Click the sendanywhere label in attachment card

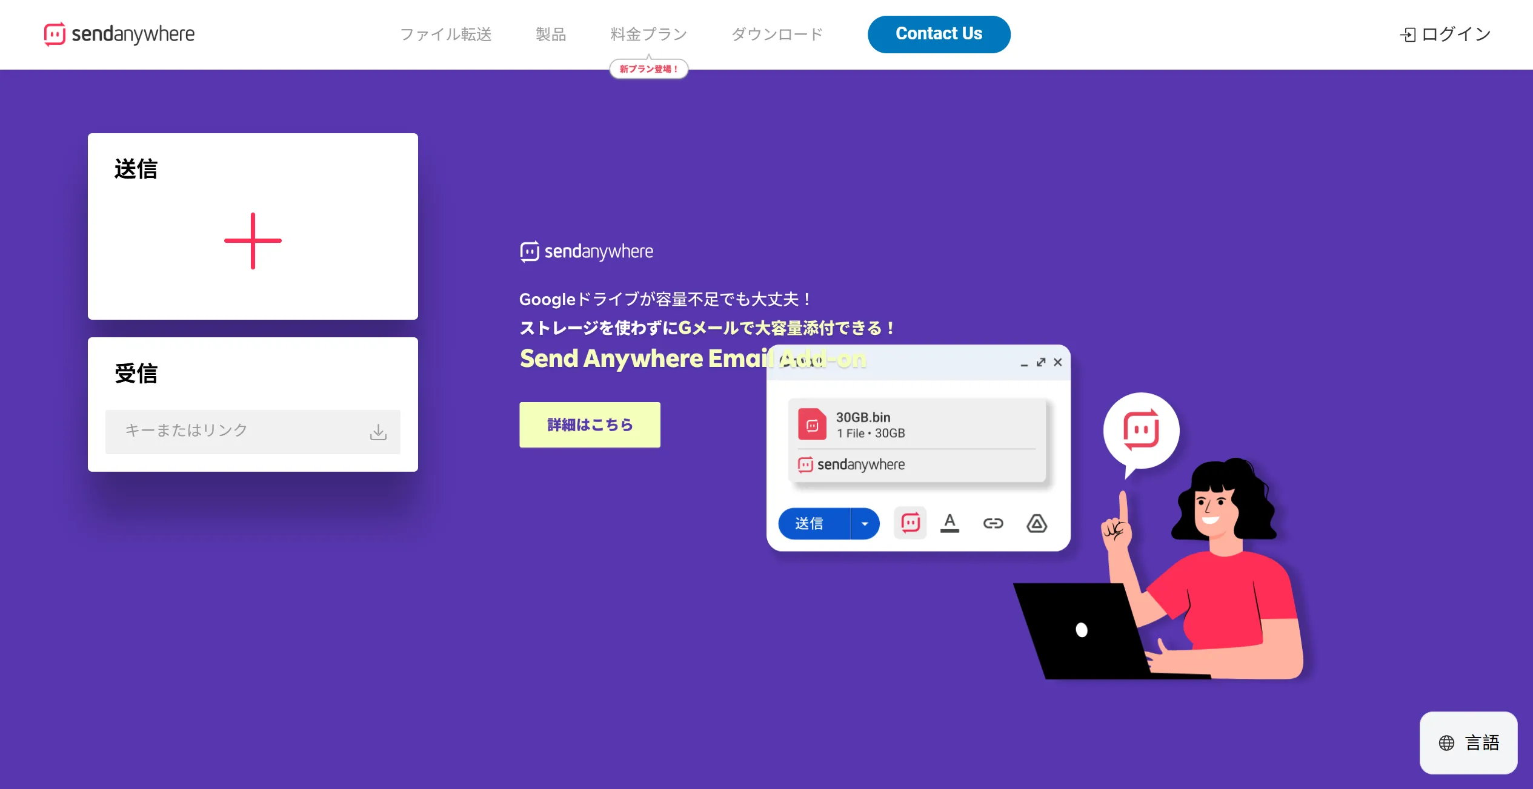pyautogui.click(x=851, y=464)
